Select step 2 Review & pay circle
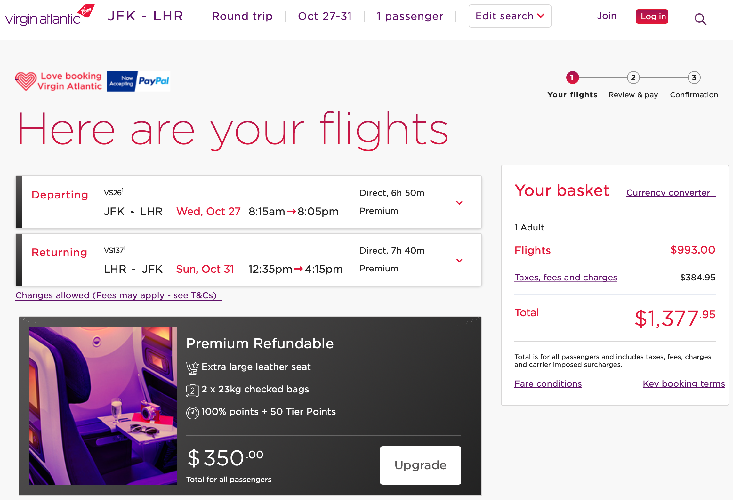 pyautogui.click(x=633, y=78)
